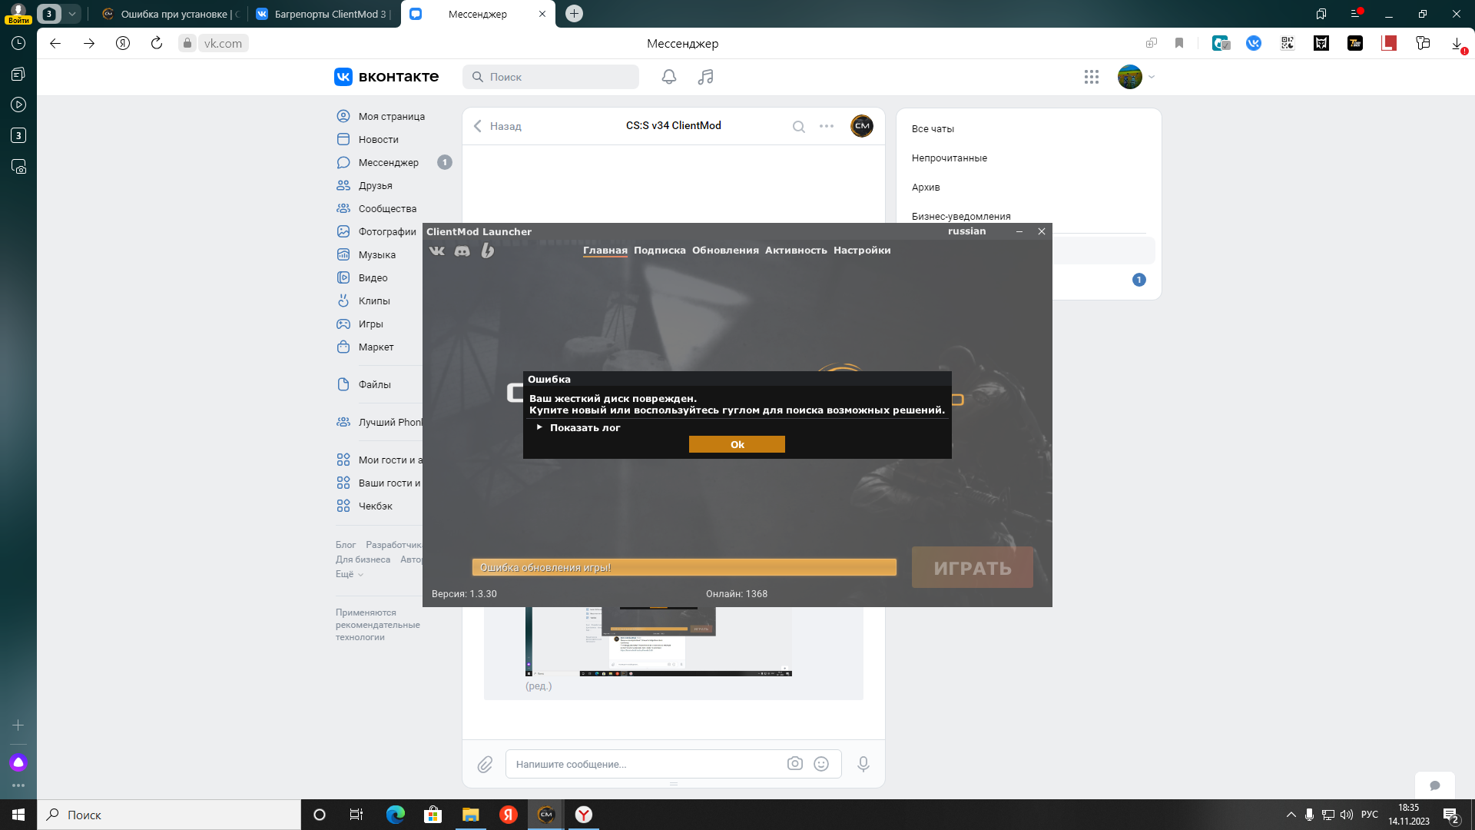Screen dimensions: 1475x830
Task: Select russian language option in launcher
Action: point(966,231)
